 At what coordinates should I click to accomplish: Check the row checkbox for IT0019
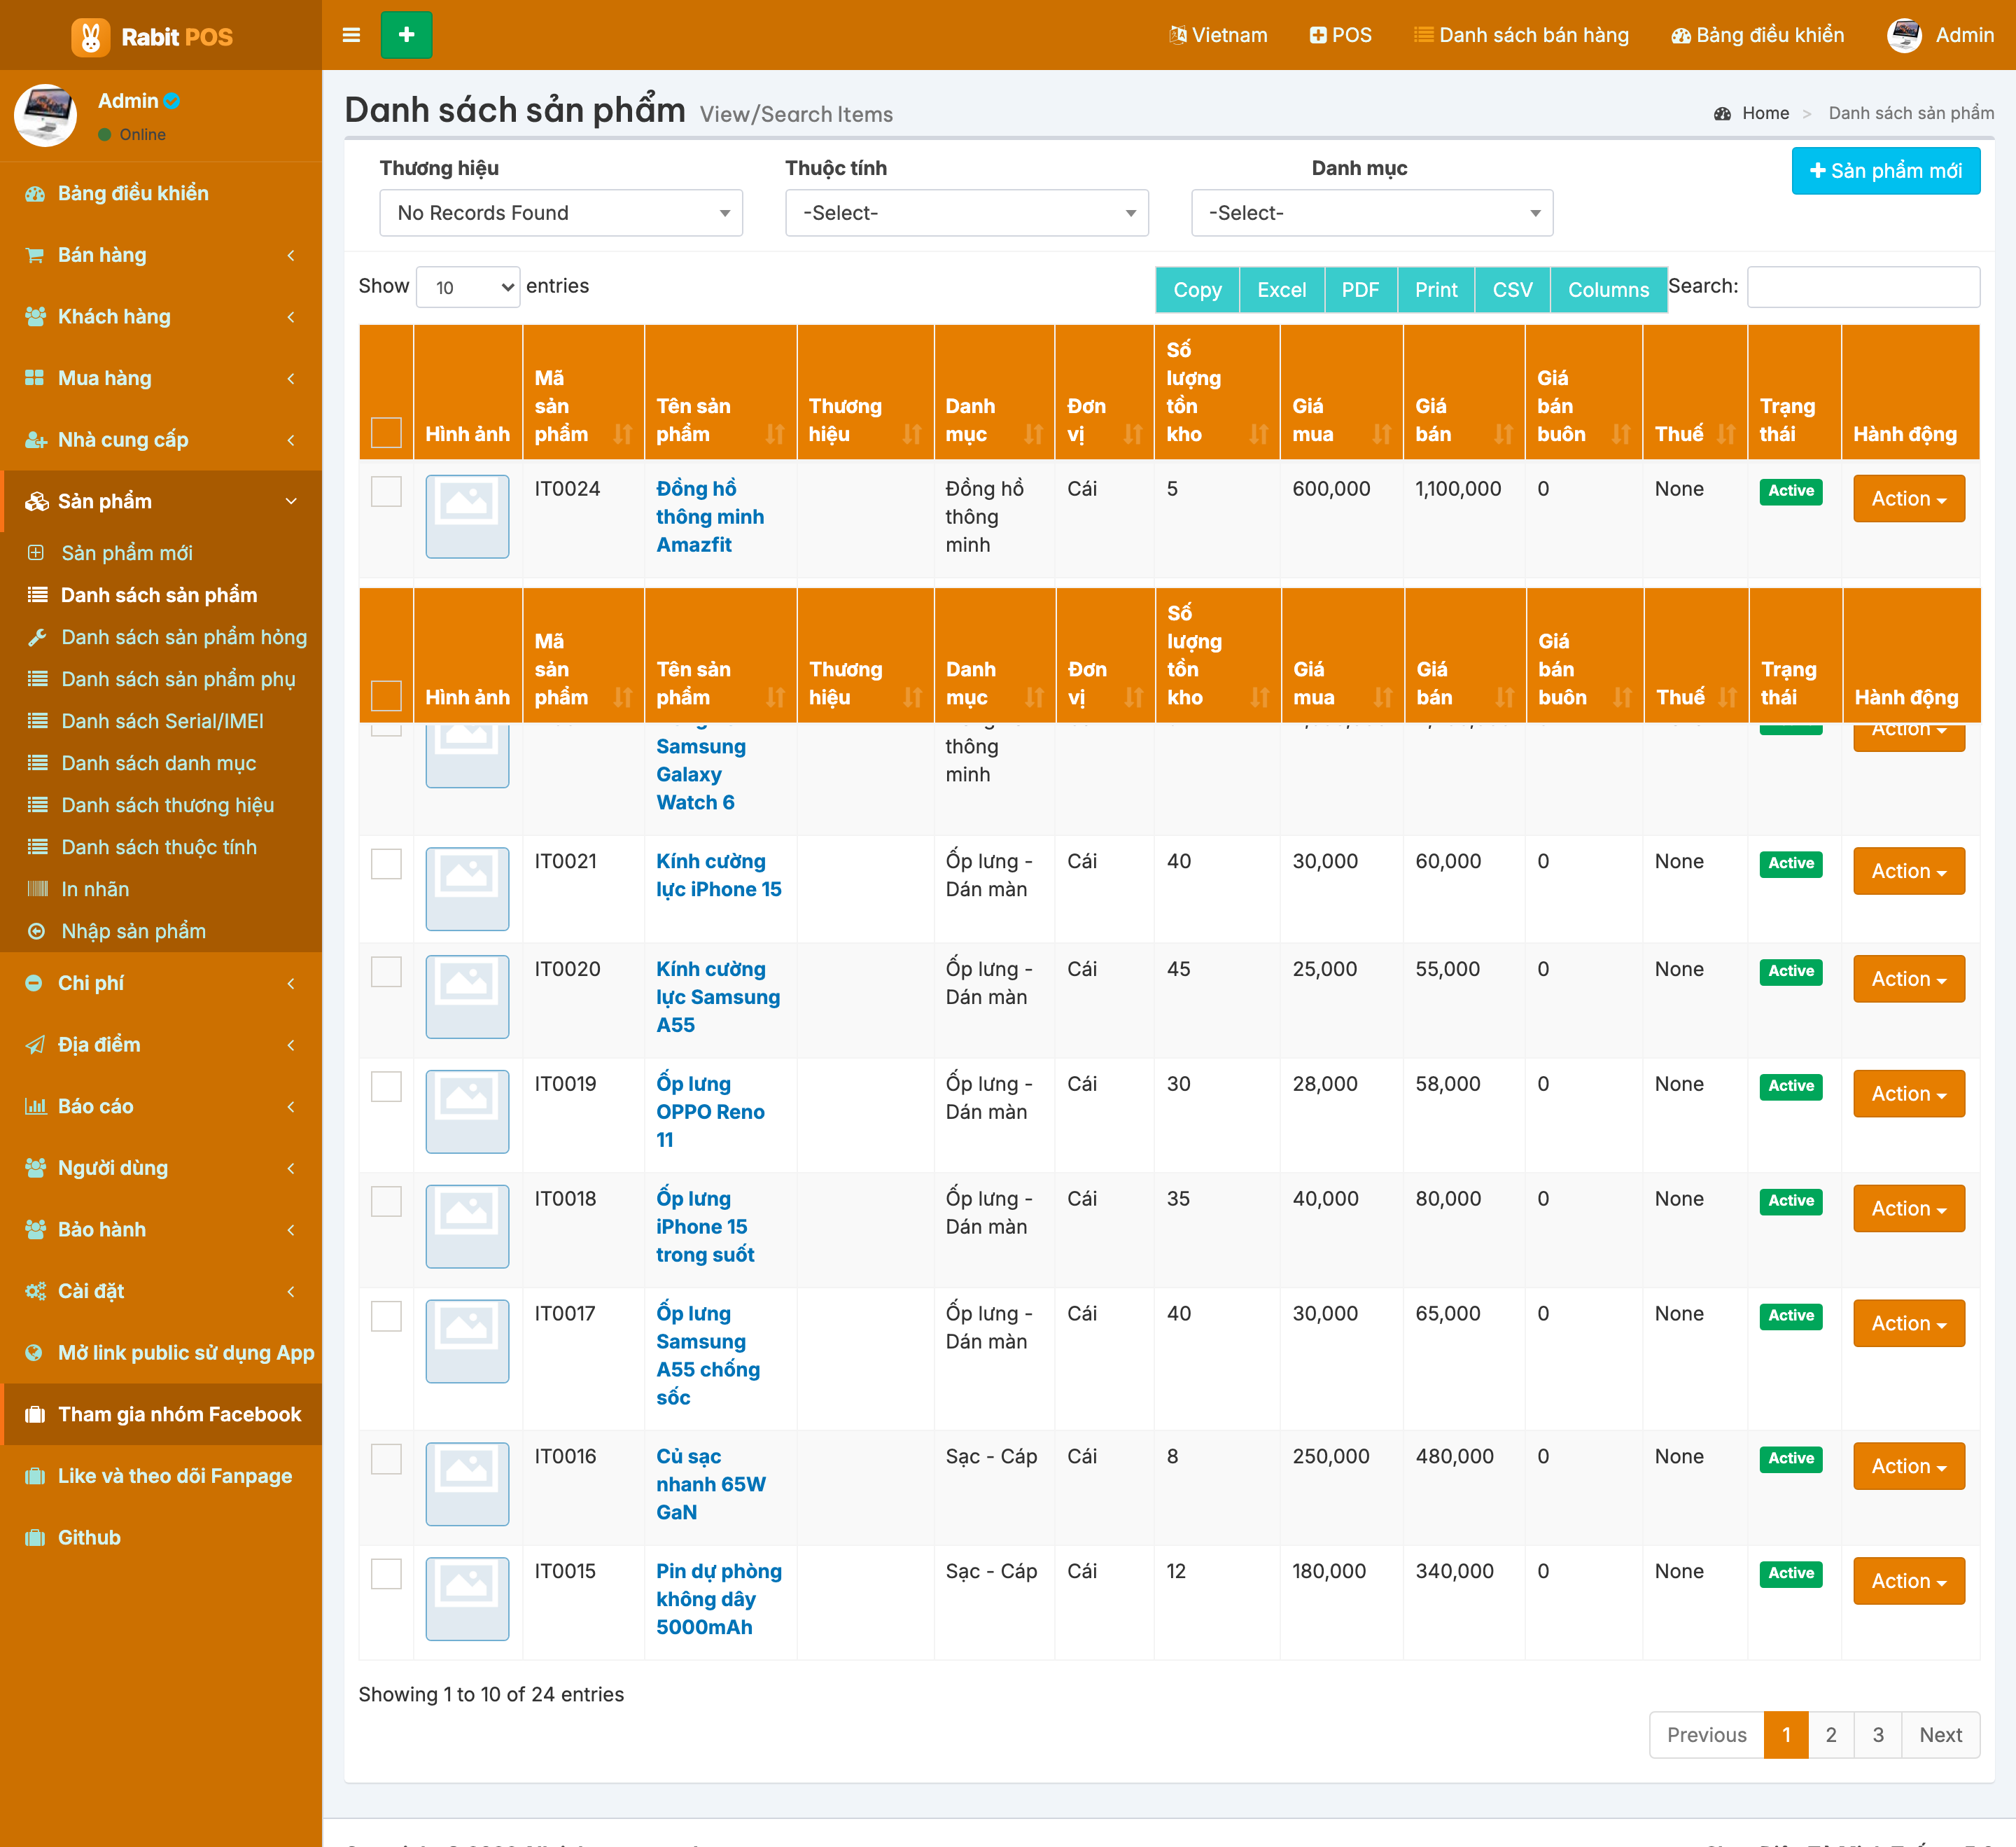tap(386, 1087)
